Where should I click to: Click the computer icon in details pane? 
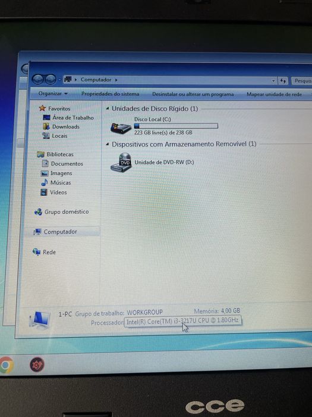click(x=40, y=320)
